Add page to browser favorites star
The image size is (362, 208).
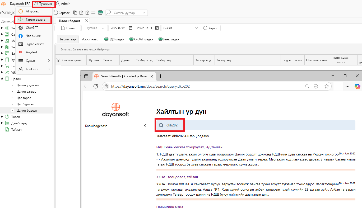coord(327,86)
